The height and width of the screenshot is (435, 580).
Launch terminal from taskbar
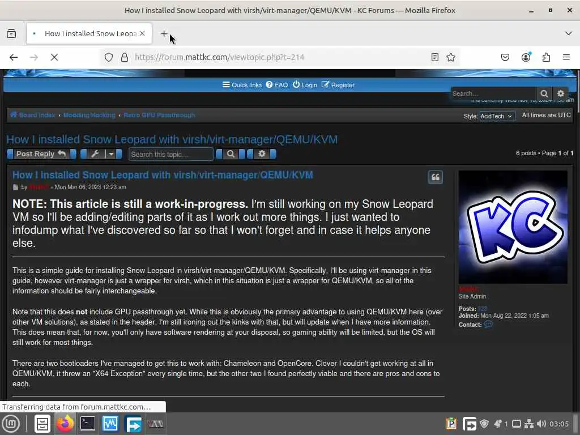(88, 424)
